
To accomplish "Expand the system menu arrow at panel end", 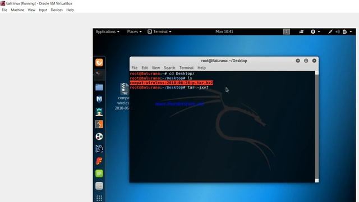I will pyautogui.click(x=351, y=31).
